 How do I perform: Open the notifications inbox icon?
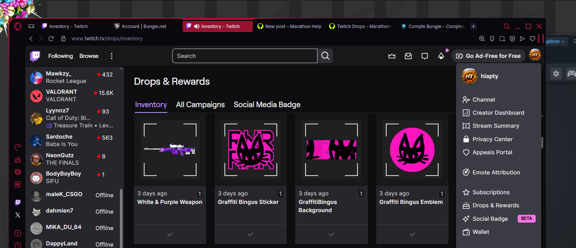(408, 56)
